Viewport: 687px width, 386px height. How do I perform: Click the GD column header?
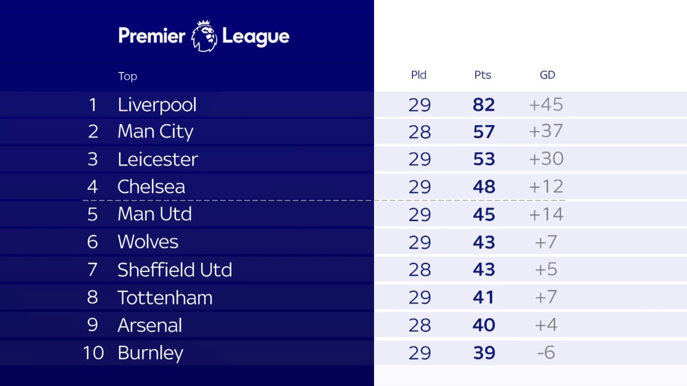tap(547, 75)
